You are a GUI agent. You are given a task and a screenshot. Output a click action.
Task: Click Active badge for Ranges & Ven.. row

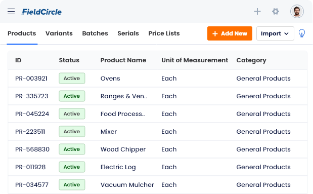coord(72,96)
